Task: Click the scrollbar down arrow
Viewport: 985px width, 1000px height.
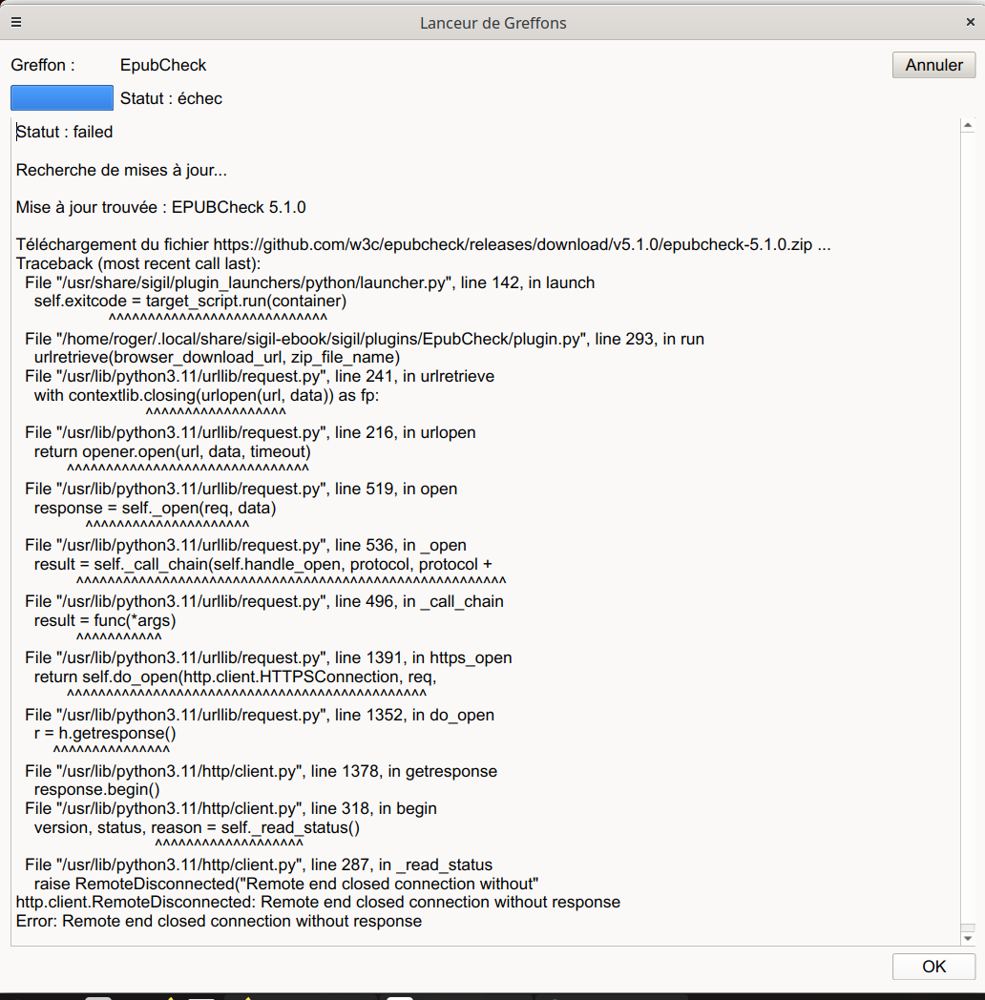Action: click(x=967, y=938)
